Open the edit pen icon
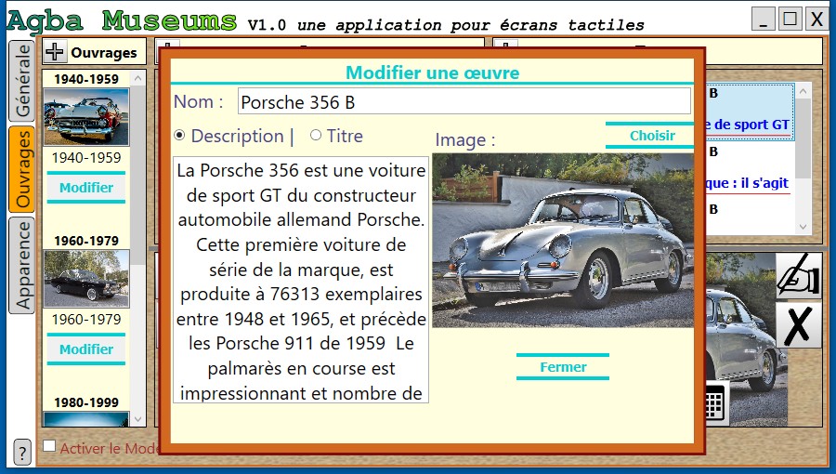This screenshot has width=836, height=474. click(x=798, y=276)
